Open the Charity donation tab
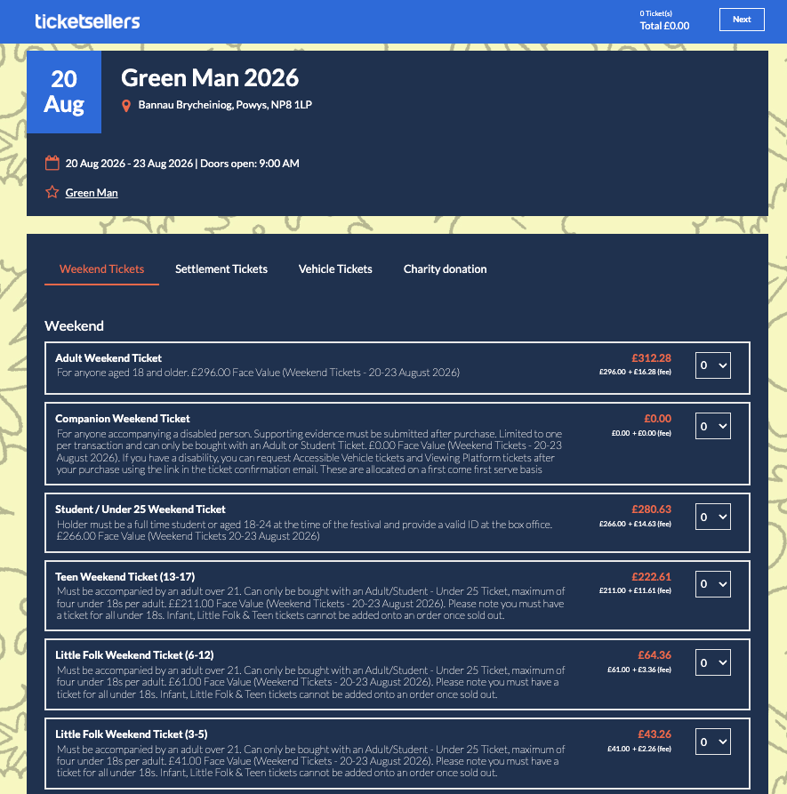This screenshot has width=787, height=794. pyautogui.click(x=445, y=269)
